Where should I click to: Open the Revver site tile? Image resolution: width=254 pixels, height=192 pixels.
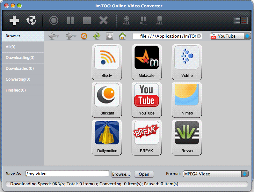[x=187, y=137]
